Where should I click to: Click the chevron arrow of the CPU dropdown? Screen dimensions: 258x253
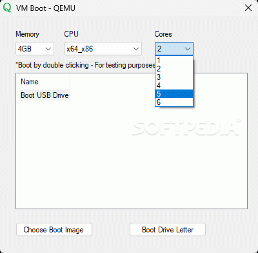click(136, 49)
